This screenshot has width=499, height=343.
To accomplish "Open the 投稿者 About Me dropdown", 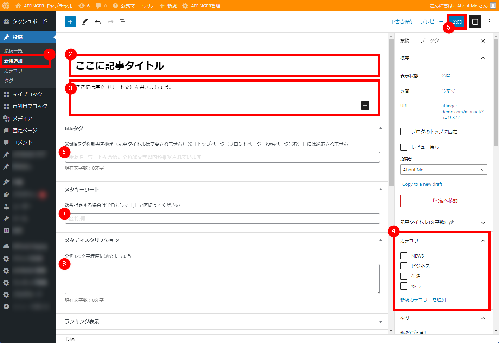I will 444,170.
